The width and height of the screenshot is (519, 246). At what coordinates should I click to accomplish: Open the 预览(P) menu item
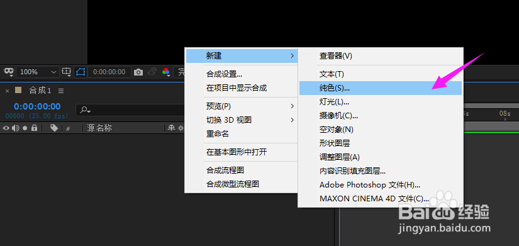coord(242,106)
